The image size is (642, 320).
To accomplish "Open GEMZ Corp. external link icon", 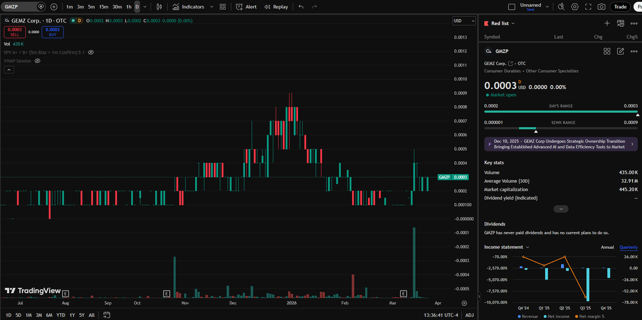I will [x=510, y=64].
